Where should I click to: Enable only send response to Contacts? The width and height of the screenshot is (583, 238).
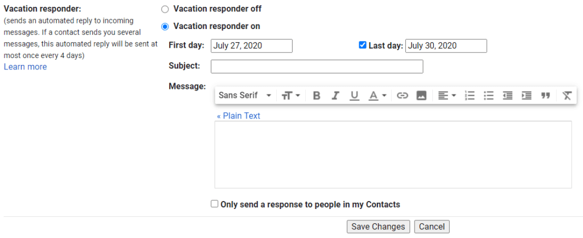214,204
